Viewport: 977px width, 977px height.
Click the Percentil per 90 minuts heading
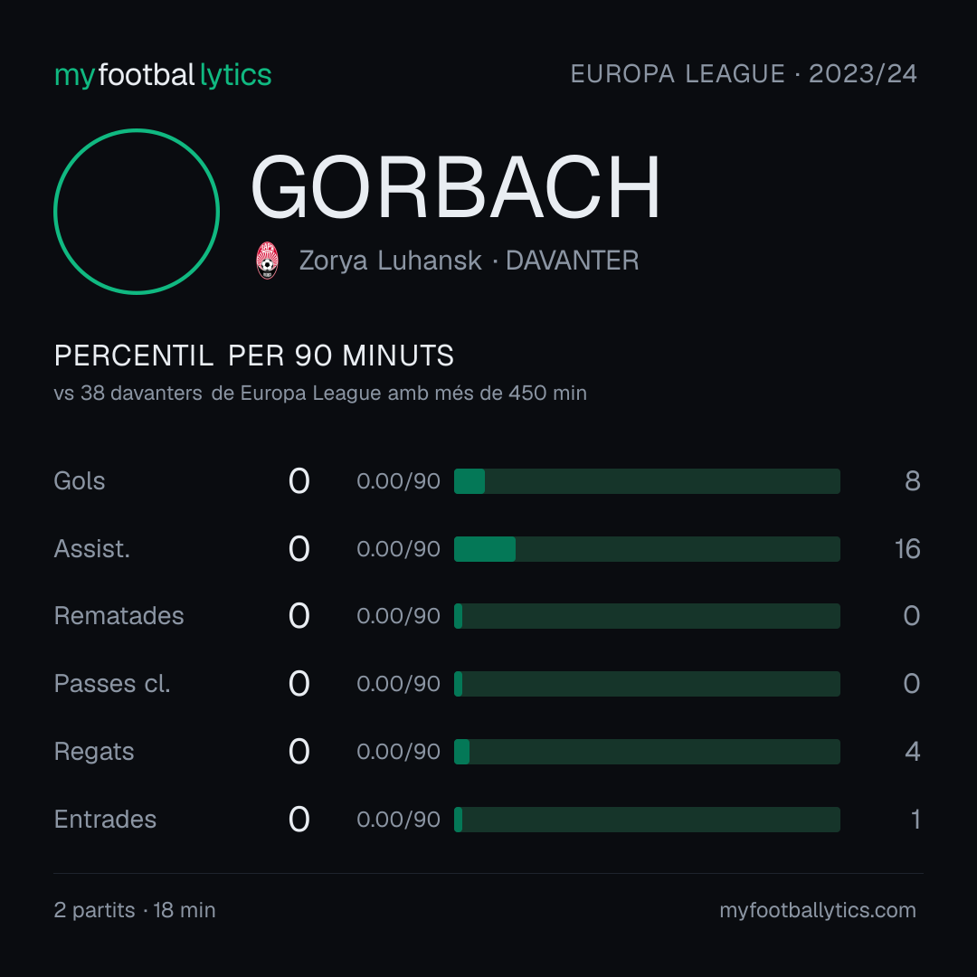[253, 356]
